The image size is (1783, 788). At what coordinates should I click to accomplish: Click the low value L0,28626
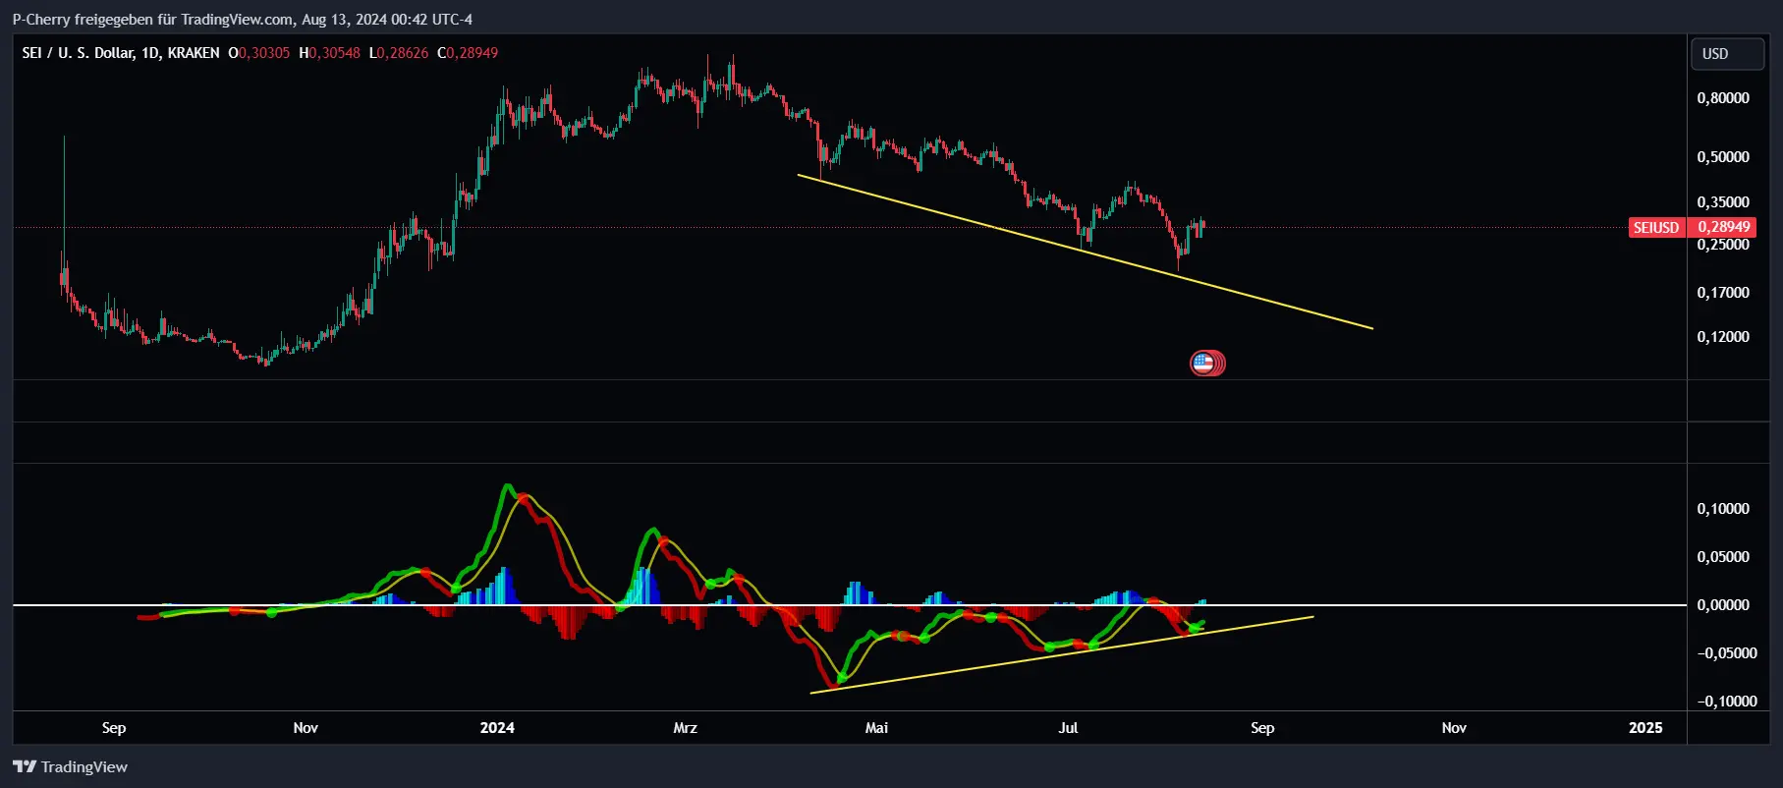click(399, 53)
